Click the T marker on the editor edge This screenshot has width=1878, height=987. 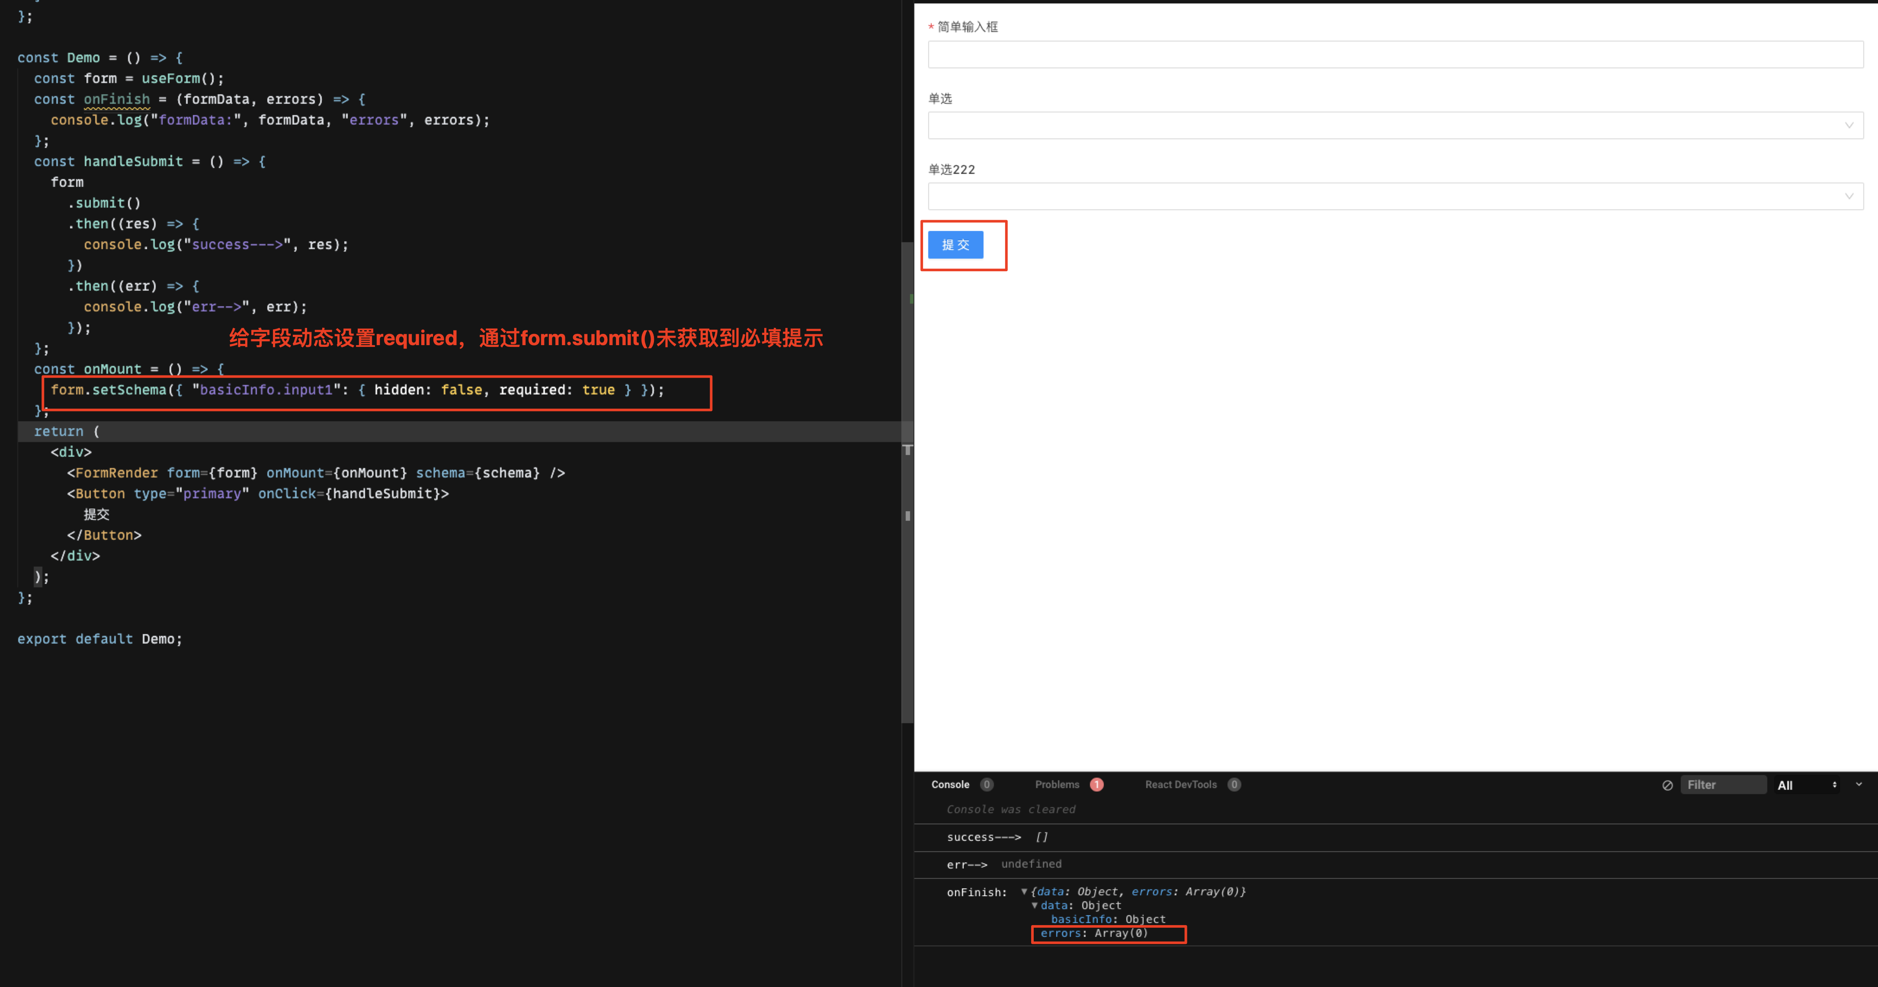pyautogui.click(x=908, y=450)
